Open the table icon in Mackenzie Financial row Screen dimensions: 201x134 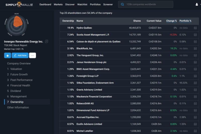[195, 97]
